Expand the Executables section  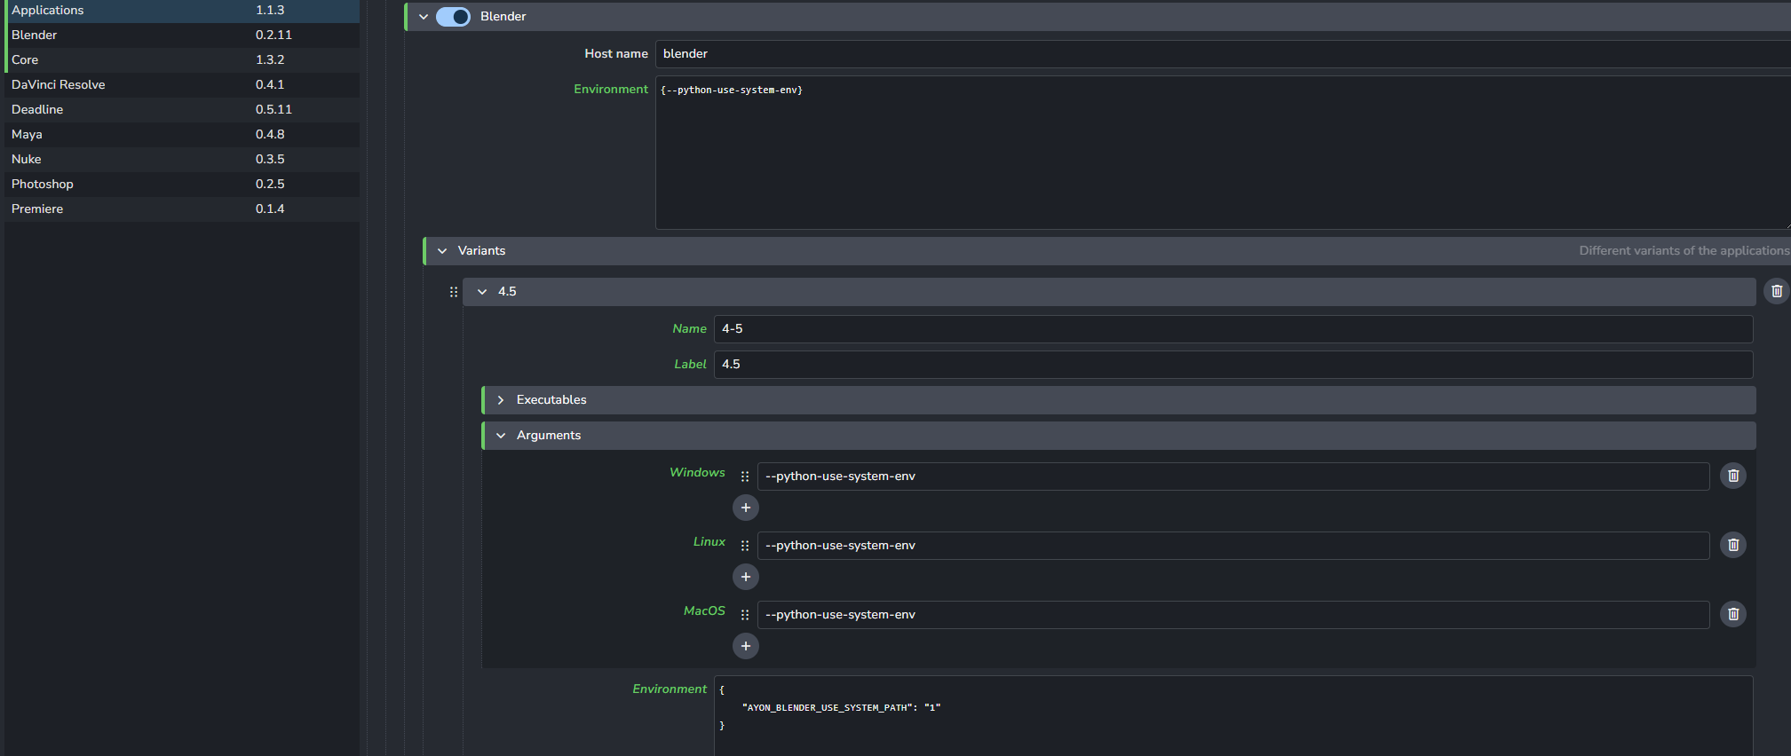coord(501,400)
